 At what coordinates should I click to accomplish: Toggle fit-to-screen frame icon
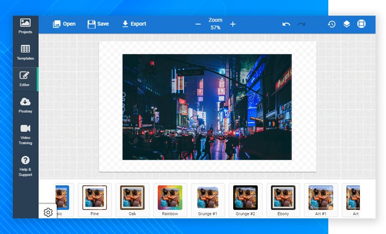point(361,24)
